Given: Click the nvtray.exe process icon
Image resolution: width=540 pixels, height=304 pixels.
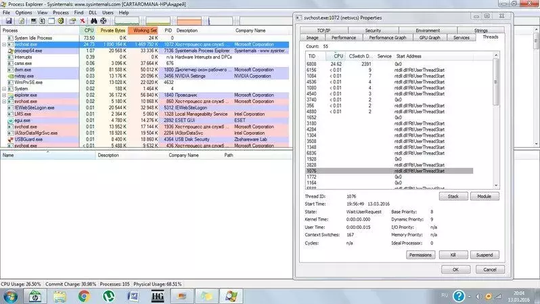Looking at the screenshot, I should pyautogui.click(x=11, y=76).
